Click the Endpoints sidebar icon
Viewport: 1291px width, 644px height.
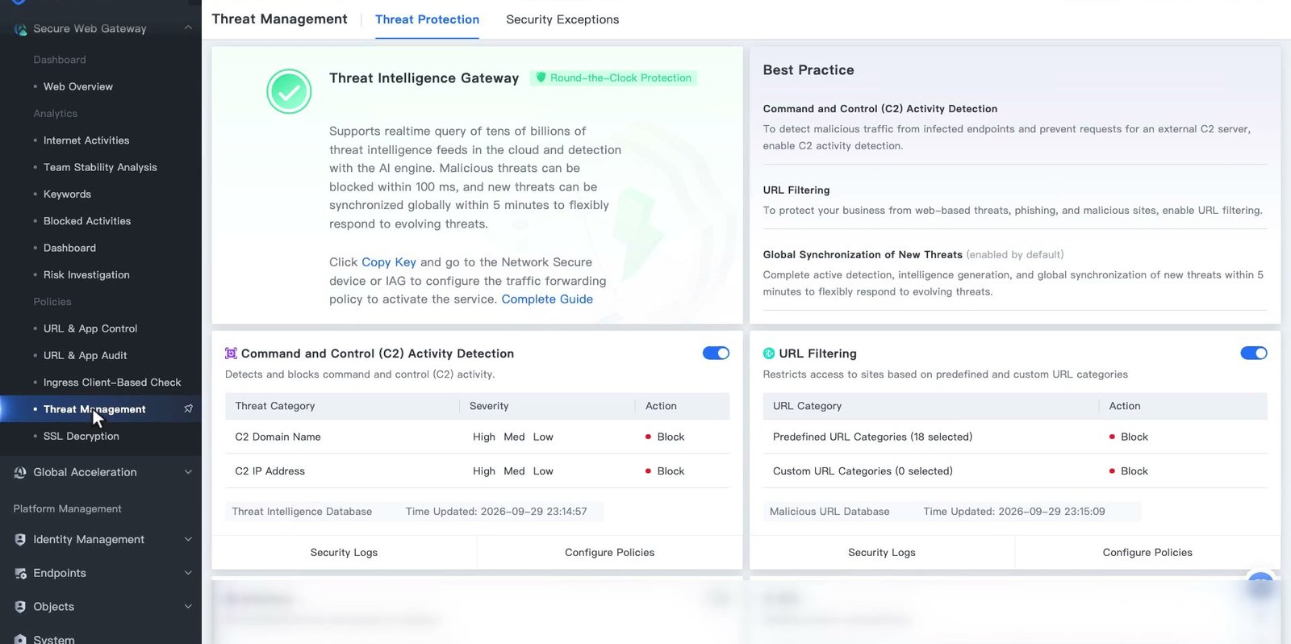click(20, 574)
